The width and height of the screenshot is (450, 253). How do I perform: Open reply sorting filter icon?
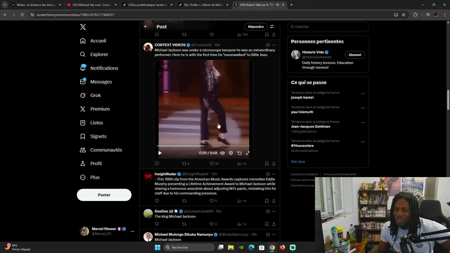pyautogui.click(x=272, y=27)
